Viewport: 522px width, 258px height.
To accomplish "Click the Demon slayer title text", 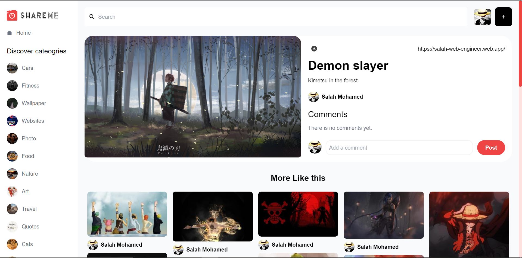I will pyautogui.click(x=348, y=66).
